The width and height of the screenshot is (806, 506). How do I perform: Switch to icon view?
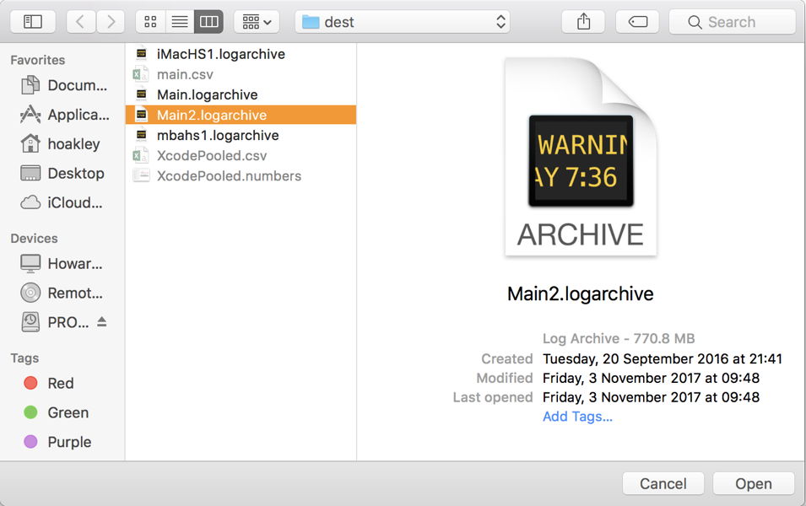149,21
